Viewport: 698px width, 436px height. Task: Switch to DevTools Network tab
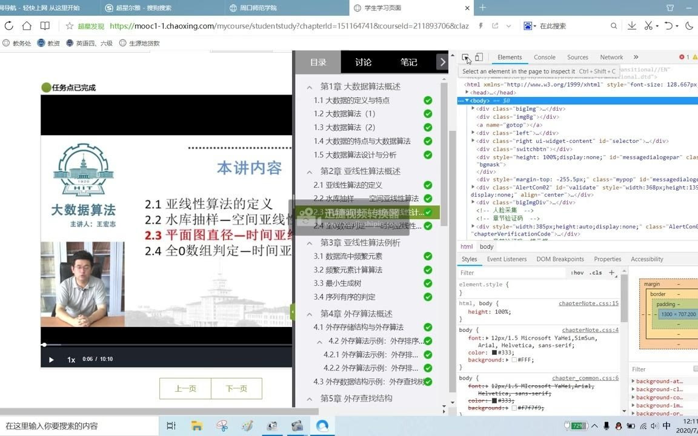611,58
